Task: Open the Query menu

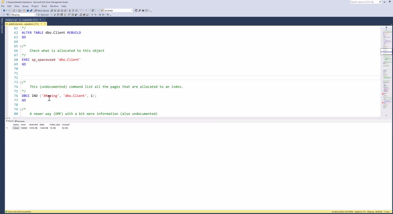Action: point(25,6)
